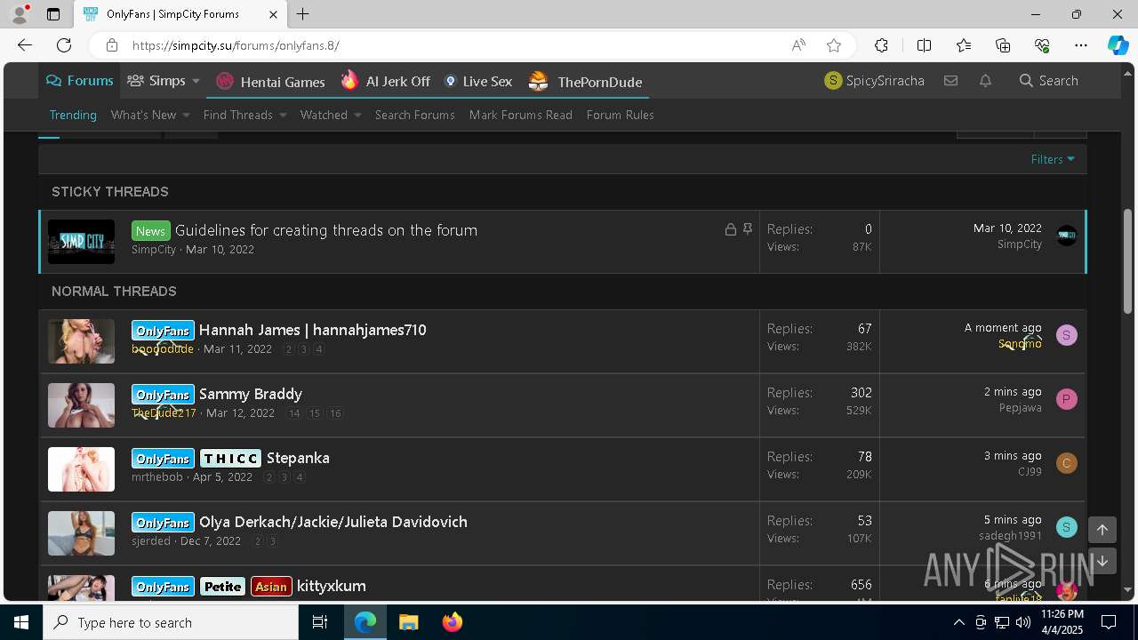Image resolution: width=1138 pixels, height=640 pixels.
Task: Show hidden system tray icons chevron
Action: click(x=958, y=622)
